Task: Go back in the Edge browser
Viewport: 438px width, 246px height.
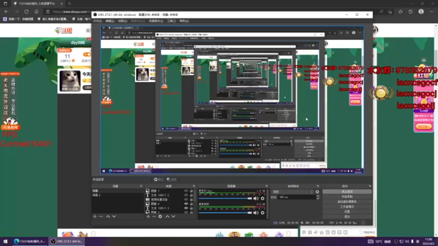Action: 6,11
